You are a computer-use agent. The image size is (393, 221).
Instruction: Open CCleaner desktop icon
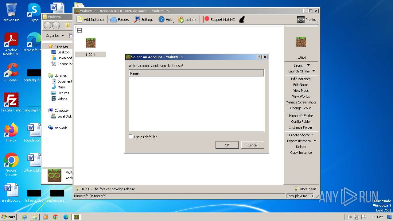point(11,72)
